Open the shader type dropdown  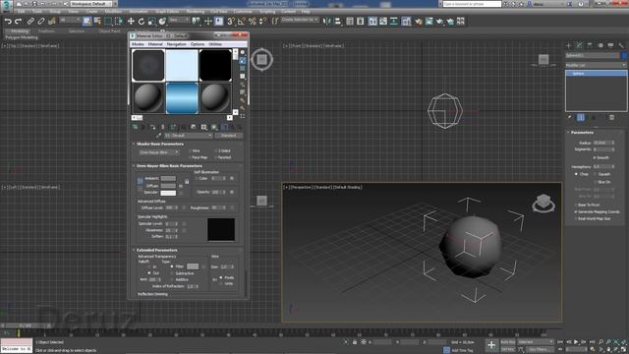(x=158, y=152)
